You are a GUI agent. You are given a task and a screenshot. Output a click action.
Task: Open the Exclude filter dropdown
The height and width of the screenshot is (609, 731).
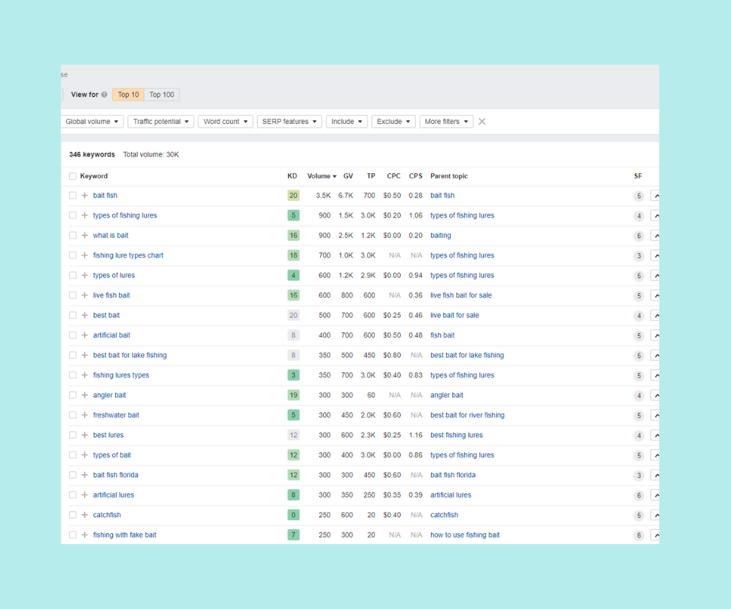coord(393,122)
